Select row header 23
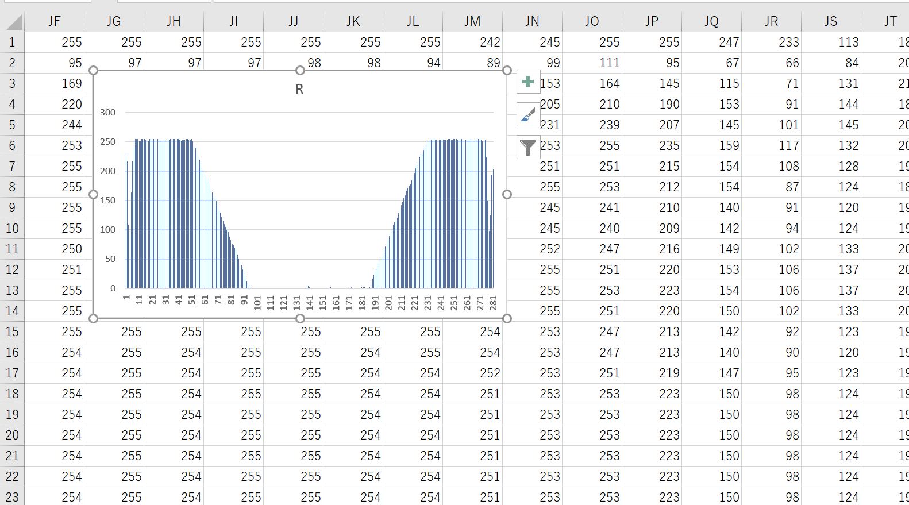 13,496
